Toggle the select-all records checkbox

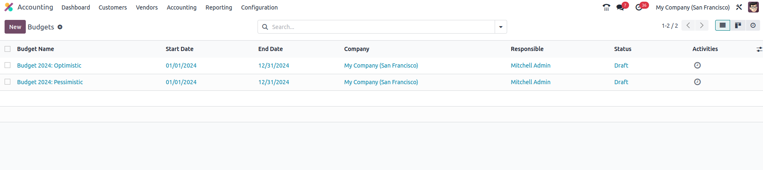[x=7, y=49]
